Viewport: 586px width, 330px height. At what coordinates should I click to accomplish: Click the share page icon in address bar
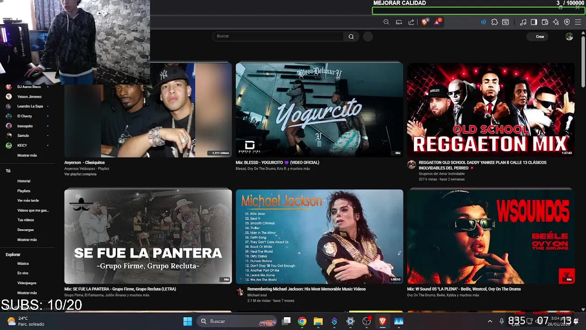tap(411, 22)
